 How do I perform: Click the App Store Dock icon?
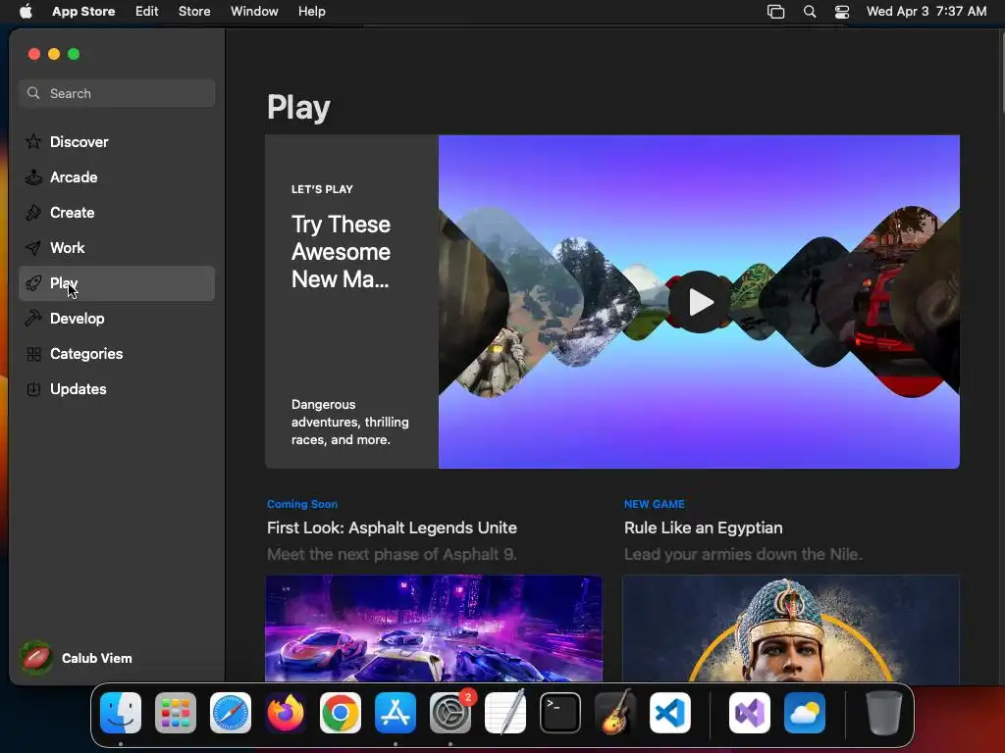click(x=396, y=713)
